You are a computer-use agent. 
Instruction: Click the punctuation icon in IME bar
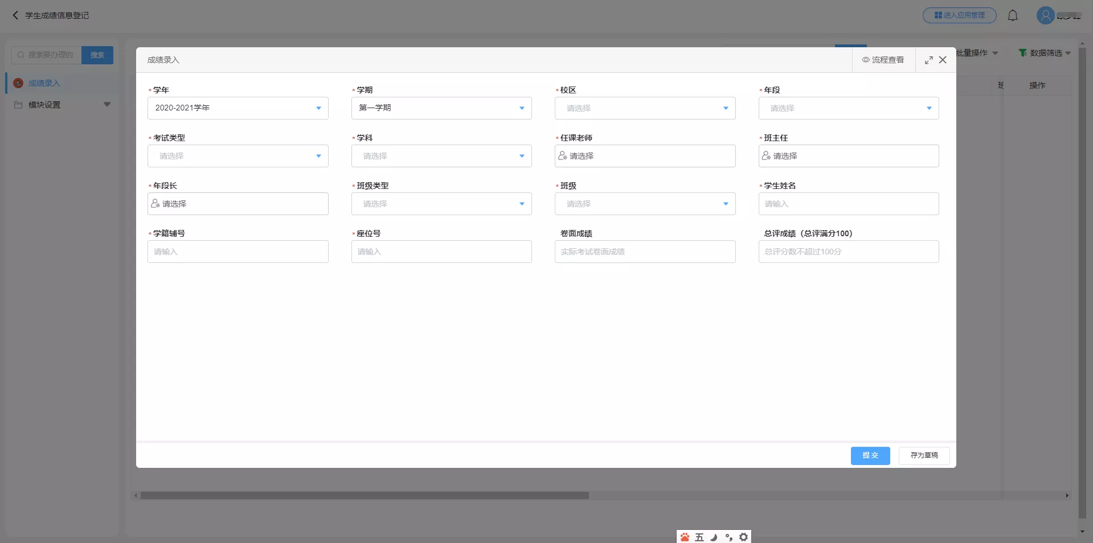[x=728, y=537]
